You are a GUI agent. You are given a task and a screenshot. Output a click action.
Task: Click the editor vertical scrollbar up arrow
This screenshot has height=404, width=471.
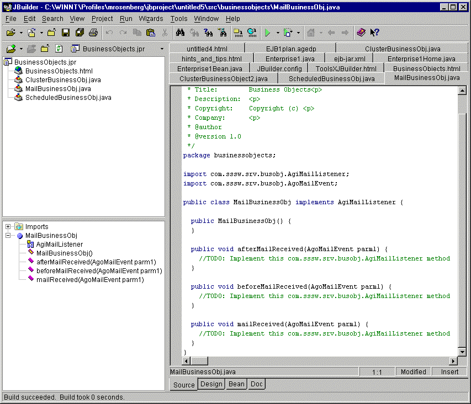(462, 91)
